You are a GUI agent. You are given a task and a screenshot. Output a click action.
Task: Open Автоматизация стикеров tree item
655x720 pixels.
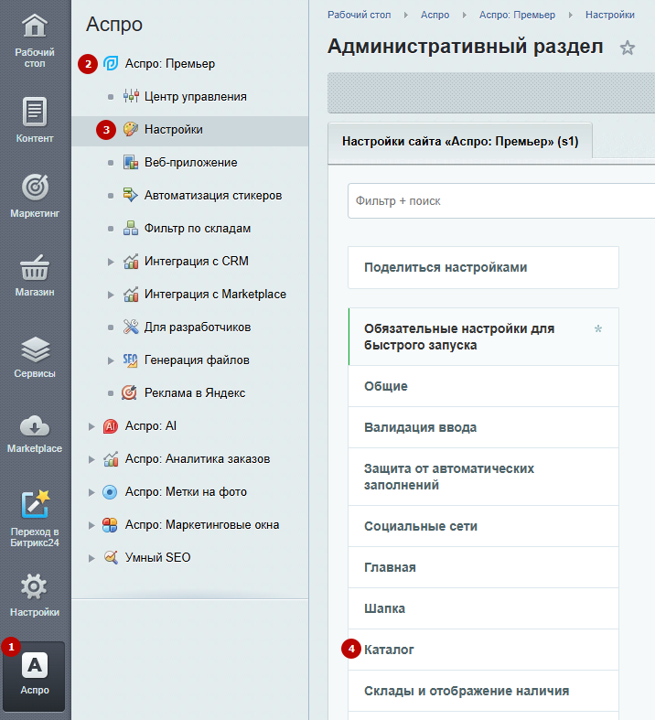[x=213, y=196]
